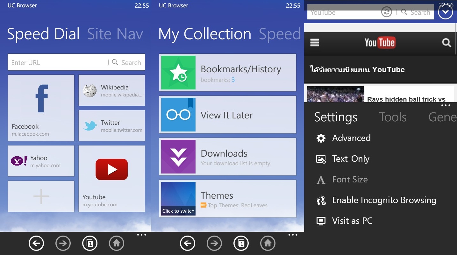457x255 pixels.
Task: Click the bookmarks count number 3
Action: pos(233,80)
